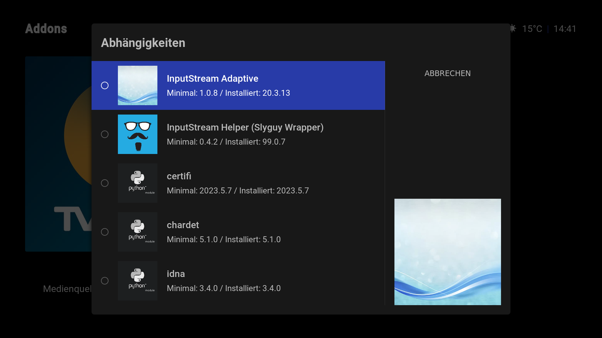Click the Addons heading in background
602x338 pixels.
(x=46, y=29)
